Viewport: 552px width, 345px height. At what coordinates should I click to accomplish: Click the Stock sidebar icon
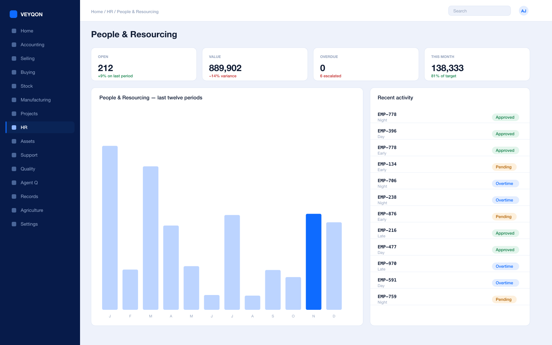click(14, 86)
